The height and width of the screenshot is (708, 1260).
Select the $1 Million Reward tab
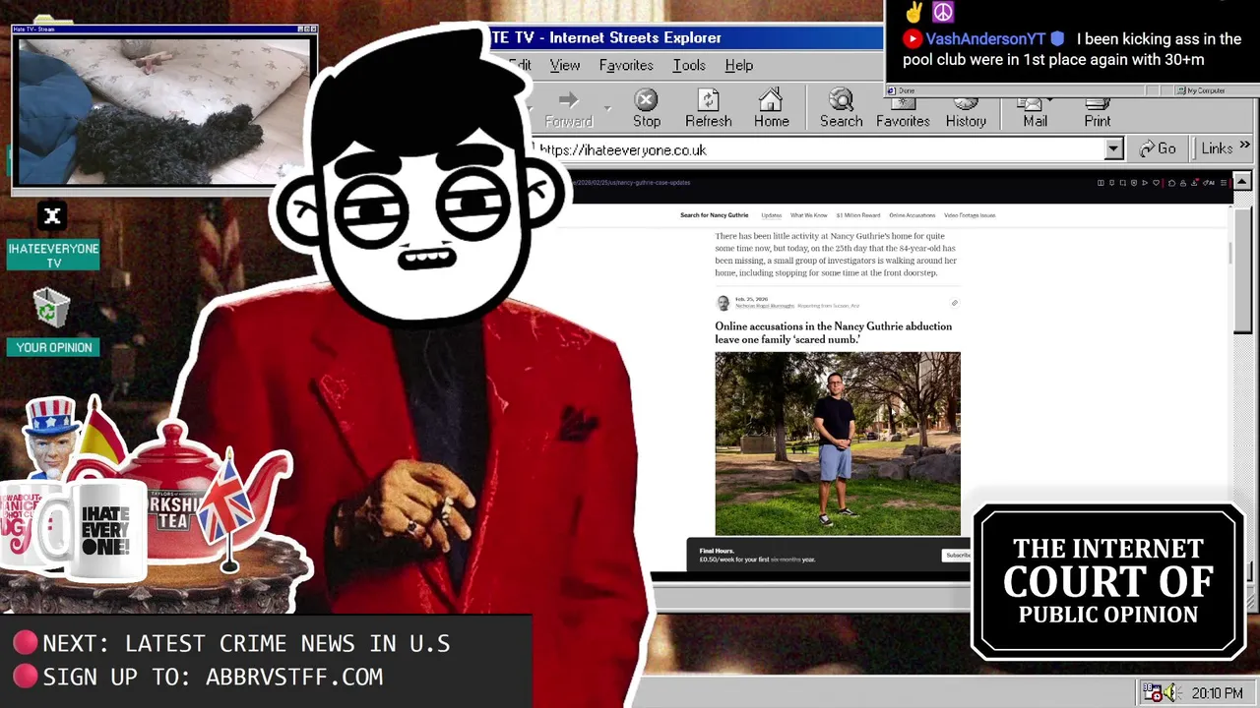[857, 215]
